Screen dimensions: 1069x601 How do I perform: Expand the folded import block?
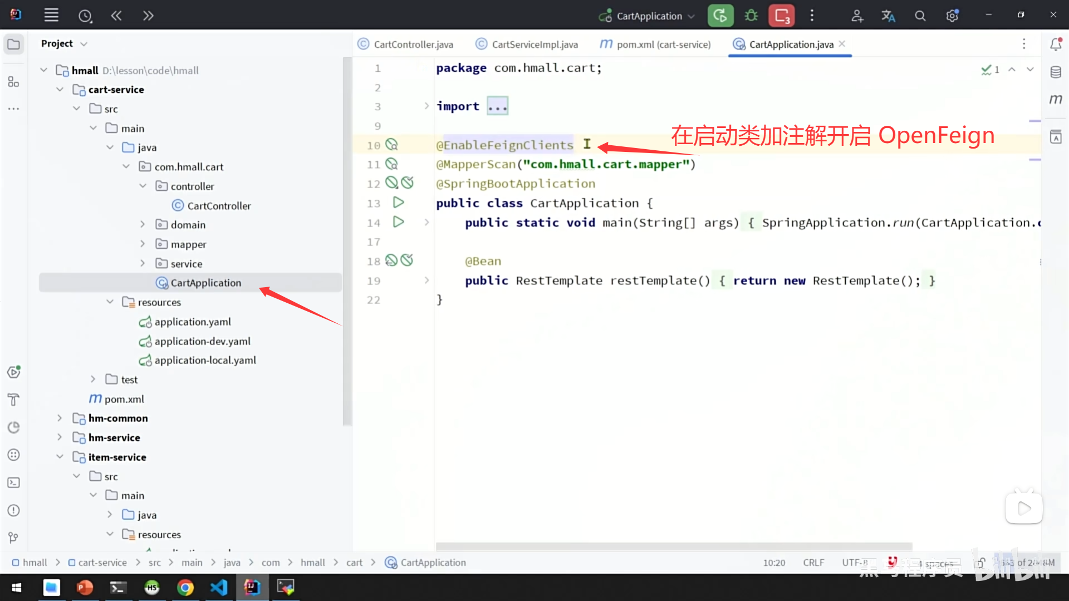(497, 106)
